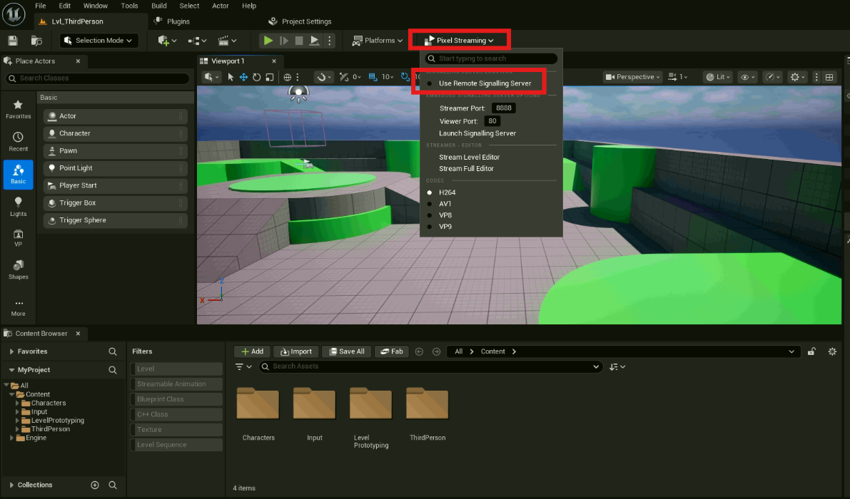Open the Blueprints toolbar dropdown

[x=197, y=41]
